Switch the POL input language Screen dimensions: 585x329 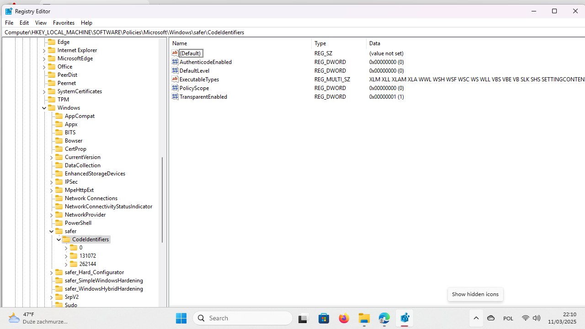508,318
